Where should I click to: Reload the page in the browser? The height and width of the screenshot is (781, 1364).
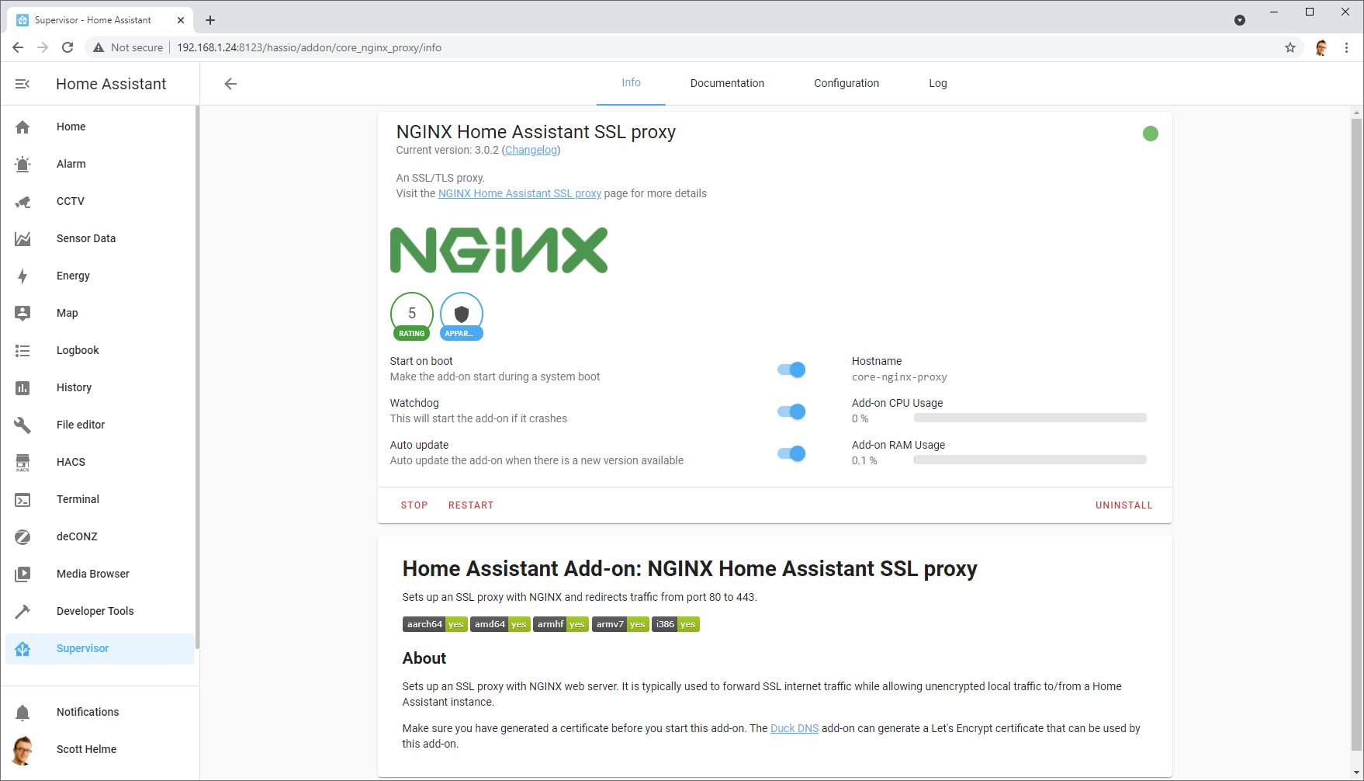[68, 47]
